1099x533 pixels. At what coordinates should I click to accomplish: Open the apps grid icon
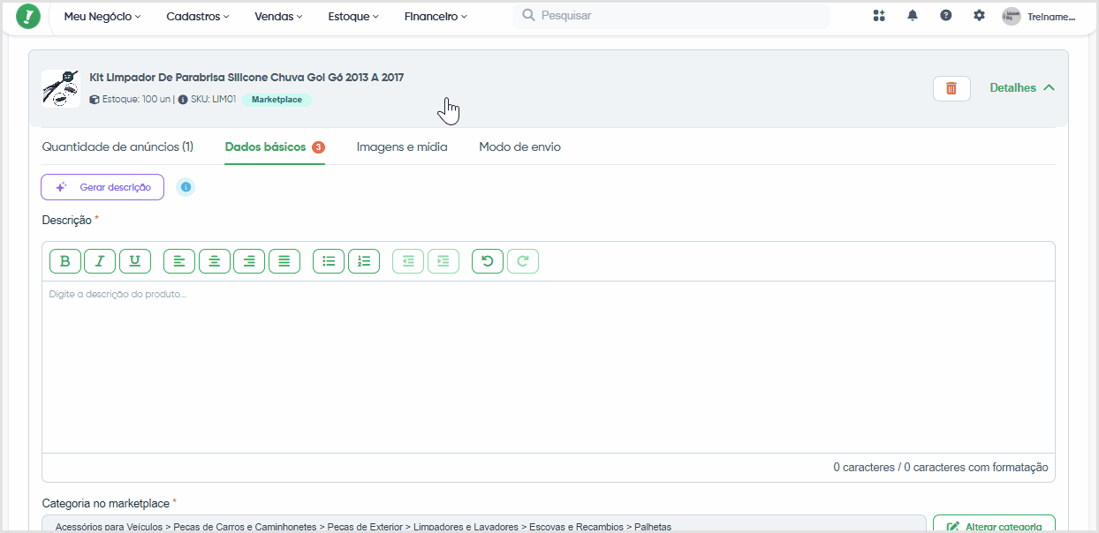(878, 16)
